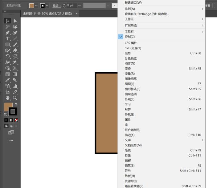The width and height of the screenshot is (217, 188).
Task: Open the 图层(L) panel from menu
Action: 129,84
